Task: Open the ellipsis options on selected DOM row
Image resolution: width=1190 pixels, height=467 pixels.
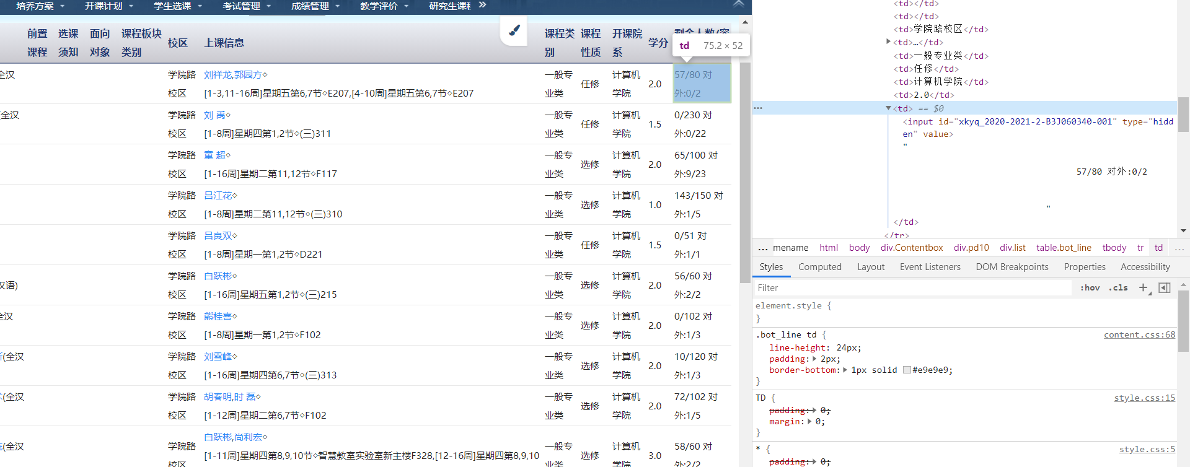Action: pyautogui.click(x=758, y=108)
